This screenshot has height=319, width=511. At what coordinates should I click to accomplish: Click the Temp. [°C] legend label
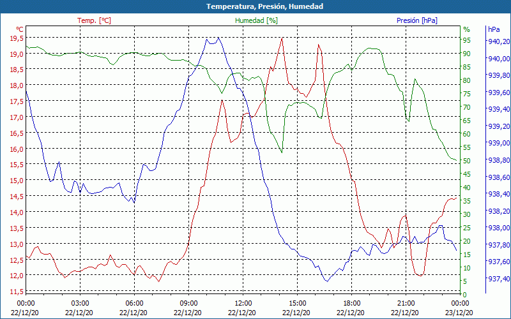(94, 20)
